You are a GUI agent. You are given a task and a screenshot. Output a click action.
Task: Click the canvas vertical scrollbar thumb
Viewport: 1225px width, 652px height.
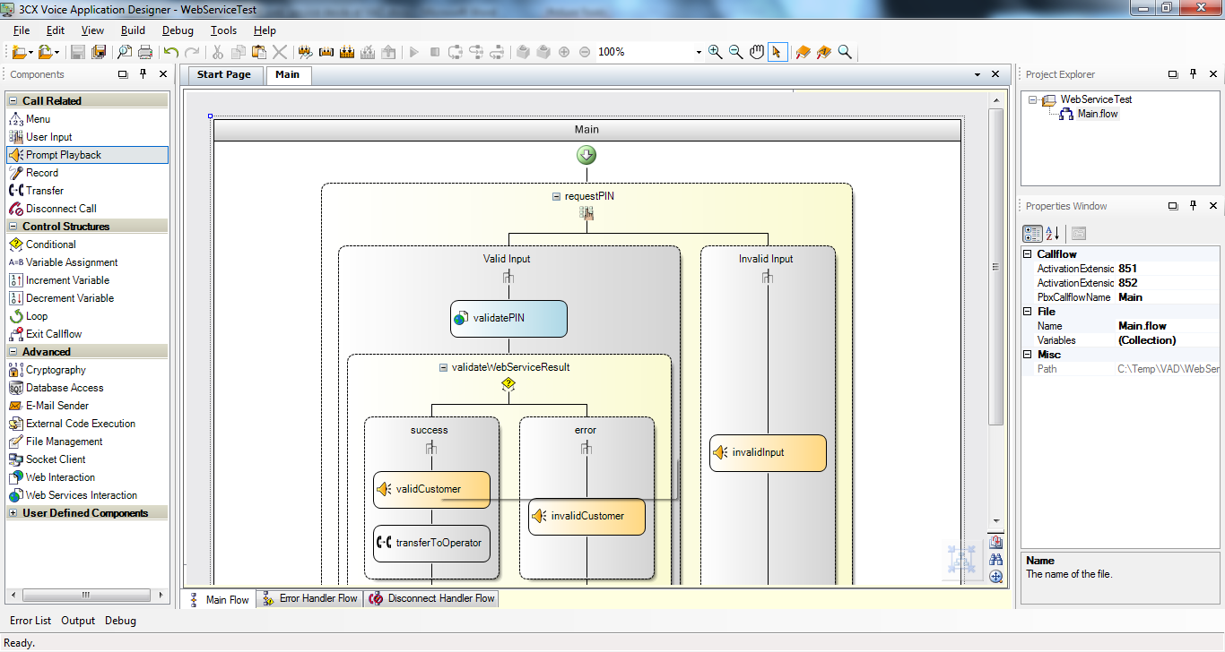(995, 267)
